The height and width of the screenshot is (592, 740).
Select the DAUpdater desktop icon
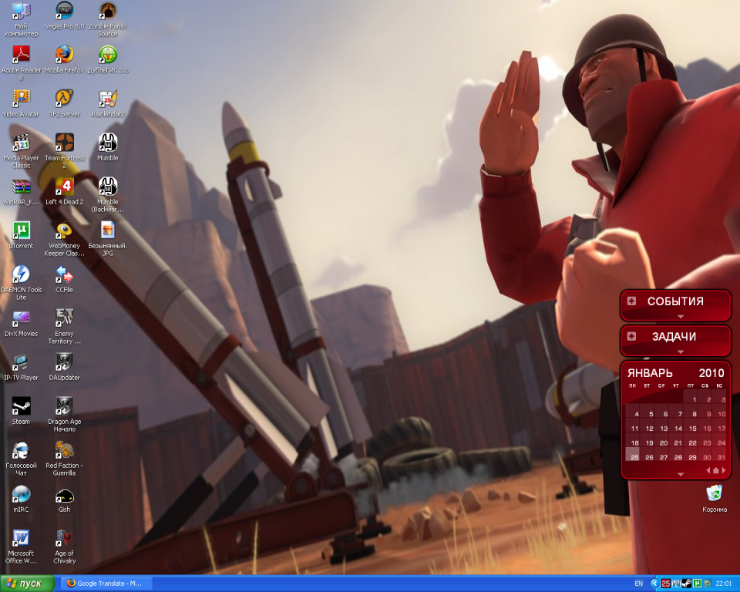pyautogui.click(x=64, y=367)
